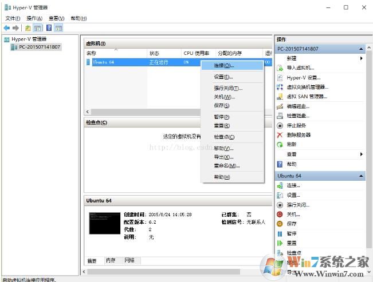Screen dimensions: 373x282
Task: Click the green 重置 icon in Actions pane
Action: click(x=280, y=243)
